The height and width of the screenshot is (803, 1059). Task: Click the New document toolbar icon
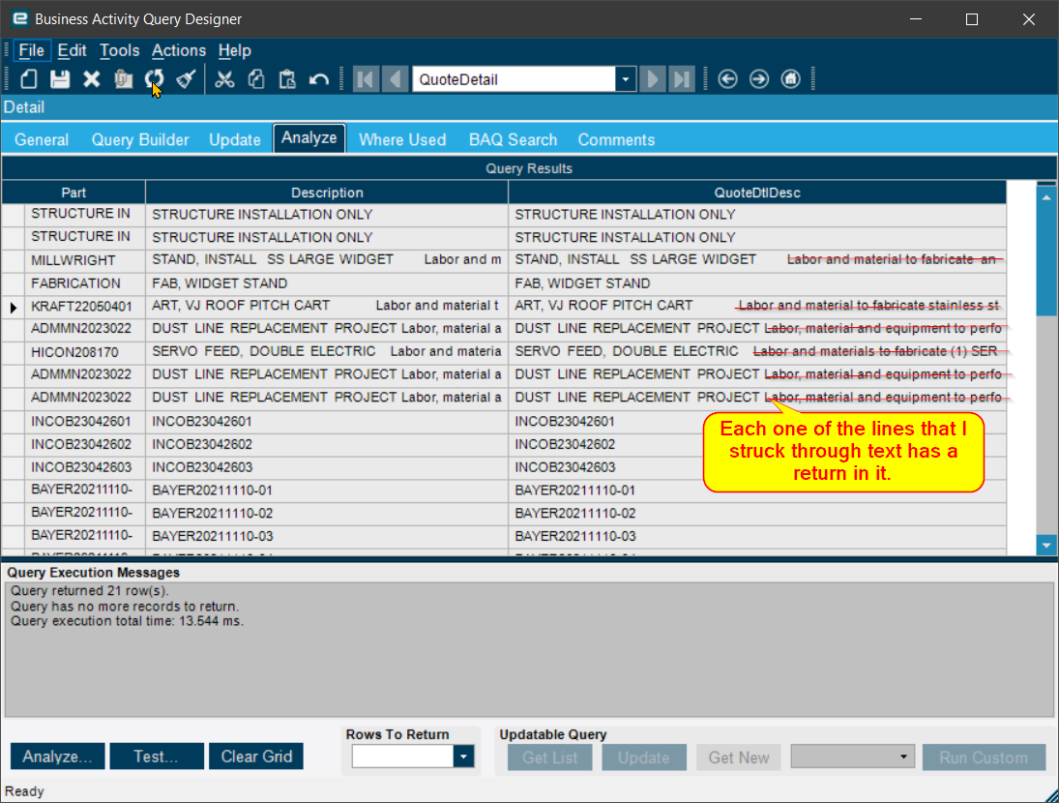pos(28,79)
